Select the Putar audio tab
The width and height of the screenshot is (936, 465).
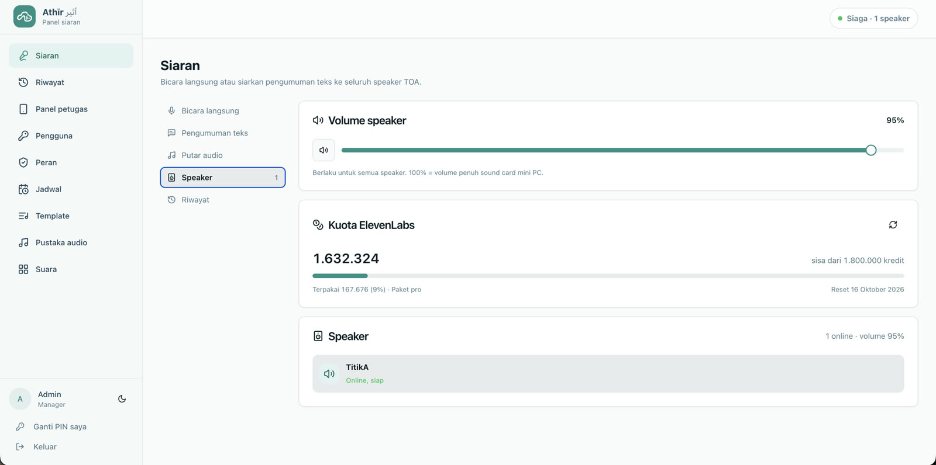pyautogui.click(x=223, y=155)
